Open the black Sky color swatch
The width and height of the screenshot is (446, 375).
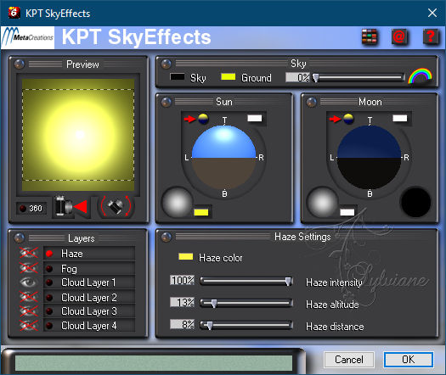pos(177,76)
